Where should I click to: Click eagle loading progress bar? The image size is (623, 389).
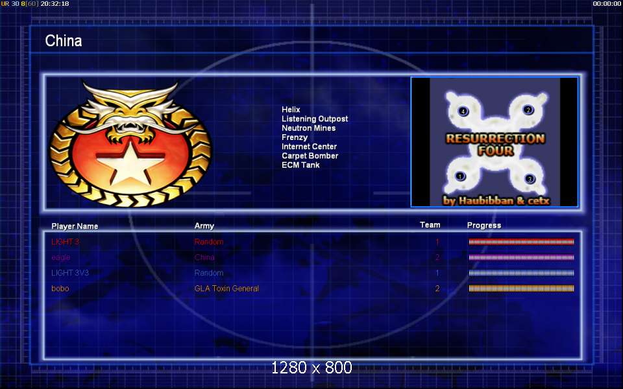tap(521, 257)
